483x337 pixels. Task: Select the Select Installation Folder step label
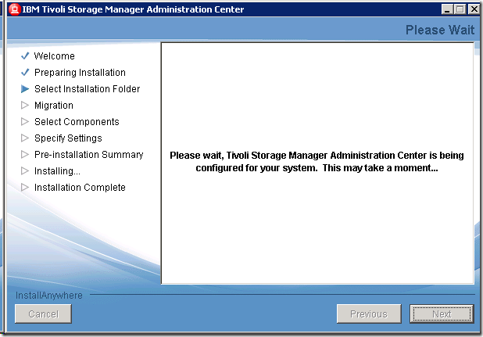tap(87, 89)
